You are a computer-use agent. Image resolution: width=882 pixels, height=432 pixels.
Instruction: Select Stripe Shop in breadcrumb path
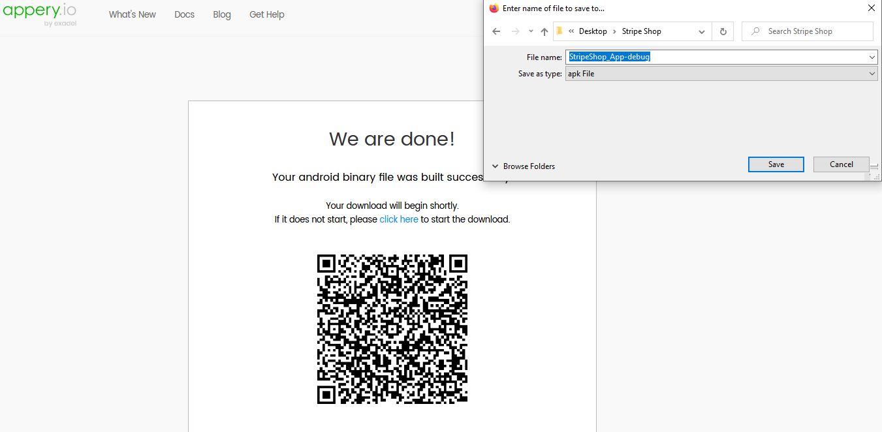(641, 31)
